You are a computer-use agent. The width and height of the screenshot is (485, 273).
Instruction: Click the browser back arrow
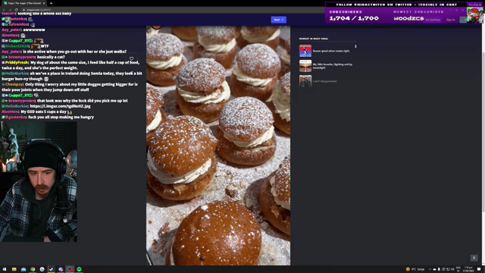pyautogui.click(x=4, y=10)
